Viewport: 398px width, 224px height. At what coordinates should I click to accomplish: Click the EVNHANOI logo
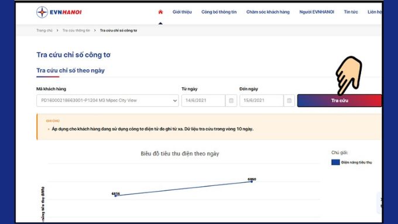59,12
